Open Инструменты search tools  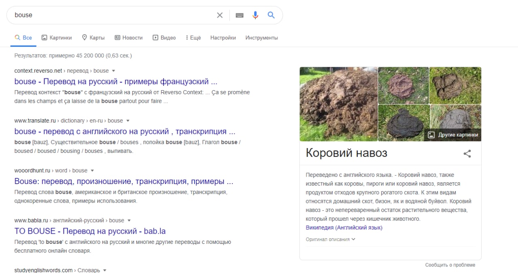click(261, 38)
